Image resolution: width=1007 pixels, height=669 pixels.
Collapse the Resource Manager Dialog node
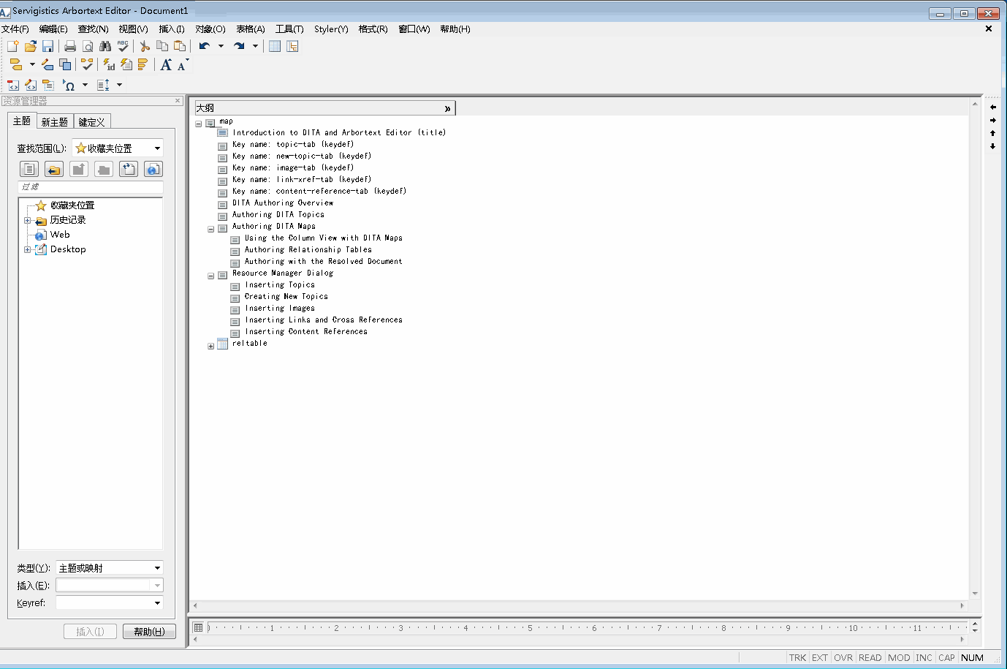pyautogui.click(x=211, y=276)
